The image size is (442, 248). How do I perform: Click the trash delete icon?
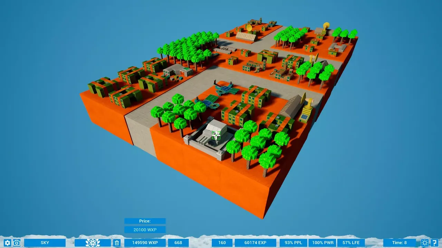click(x=117, y=243)
